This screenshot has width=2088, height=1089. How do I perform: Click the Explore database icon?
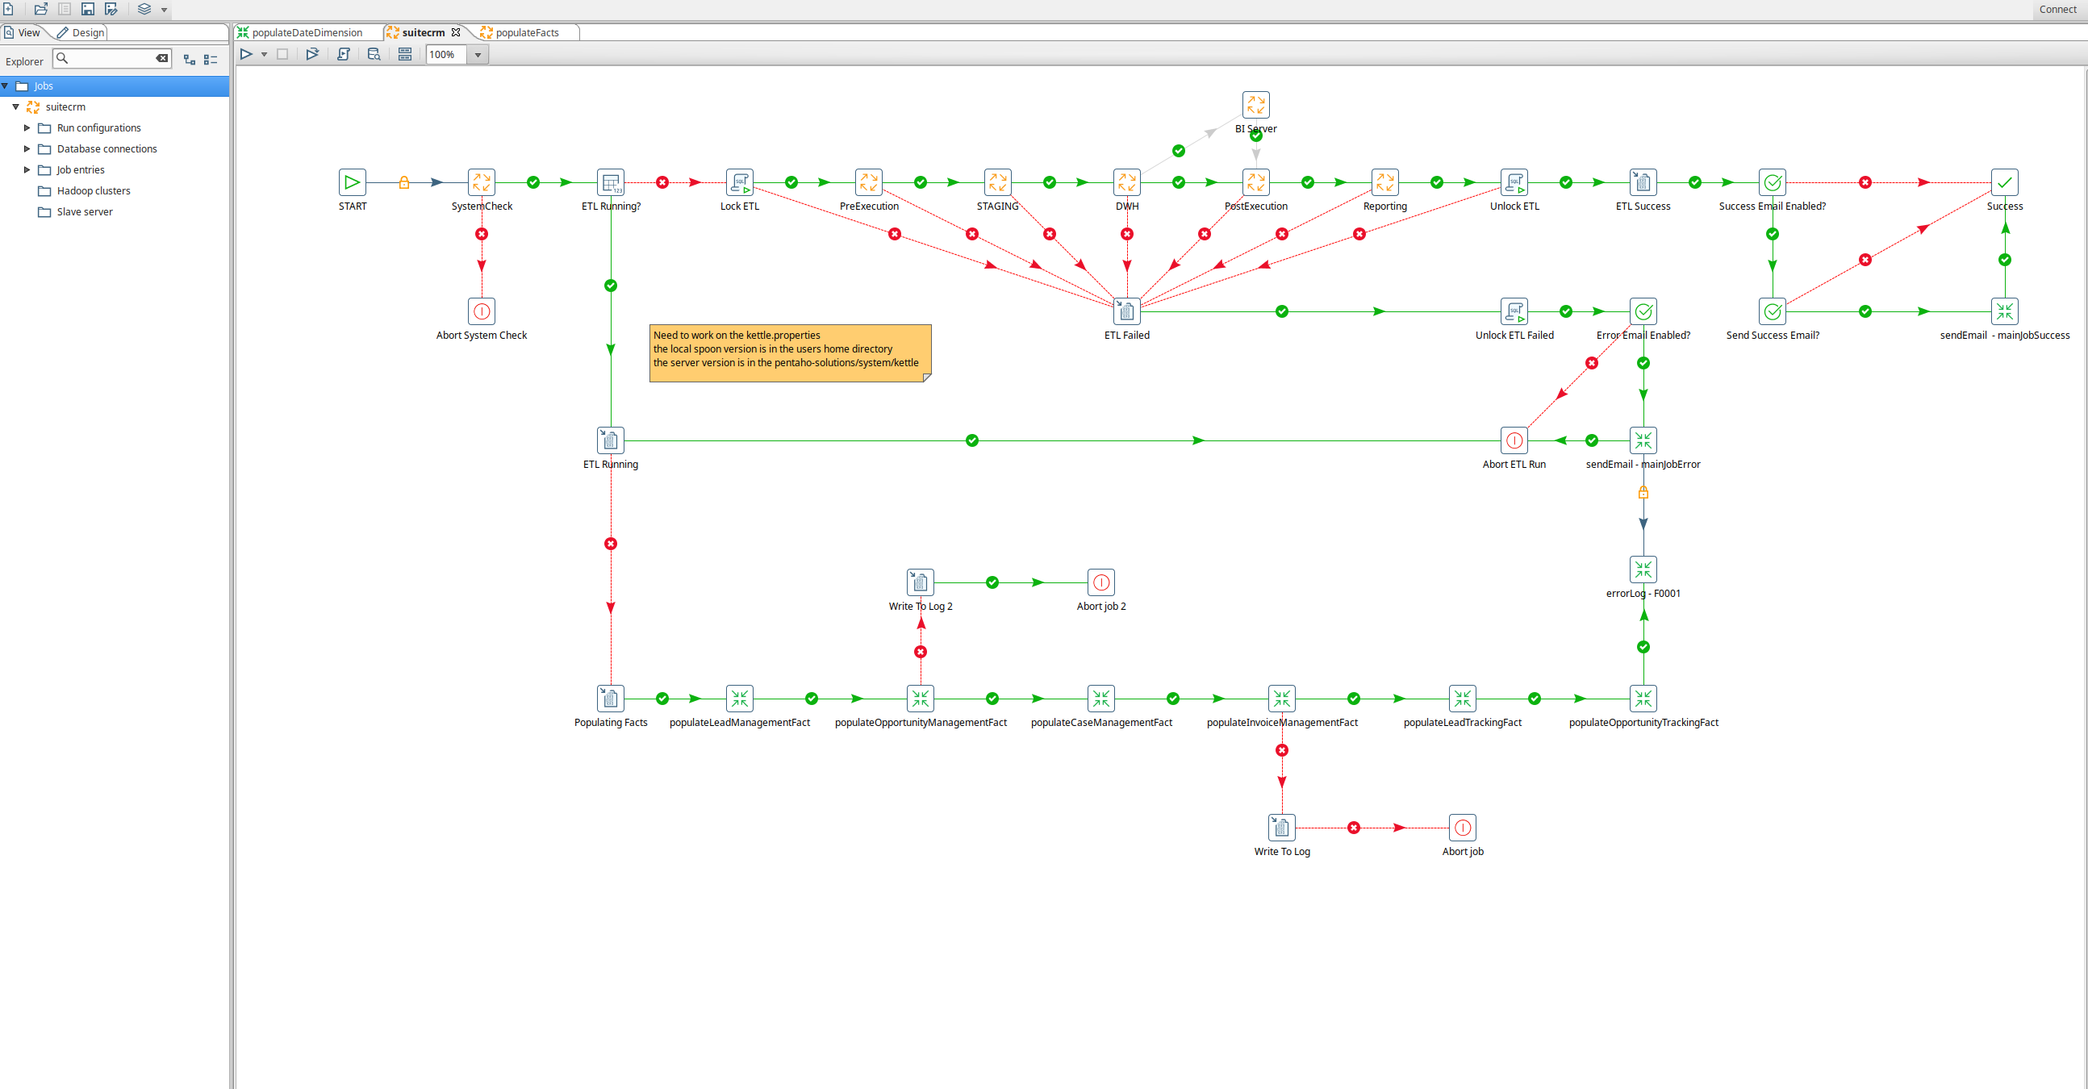[374, 54]
